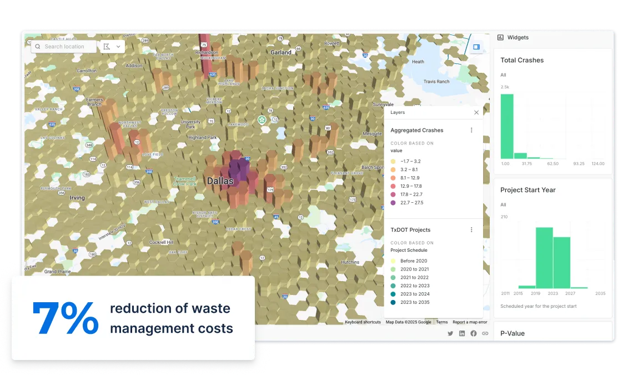628x375 pixels.
Task: Share the map on Facebook
Action: click(x=474, y=333)
